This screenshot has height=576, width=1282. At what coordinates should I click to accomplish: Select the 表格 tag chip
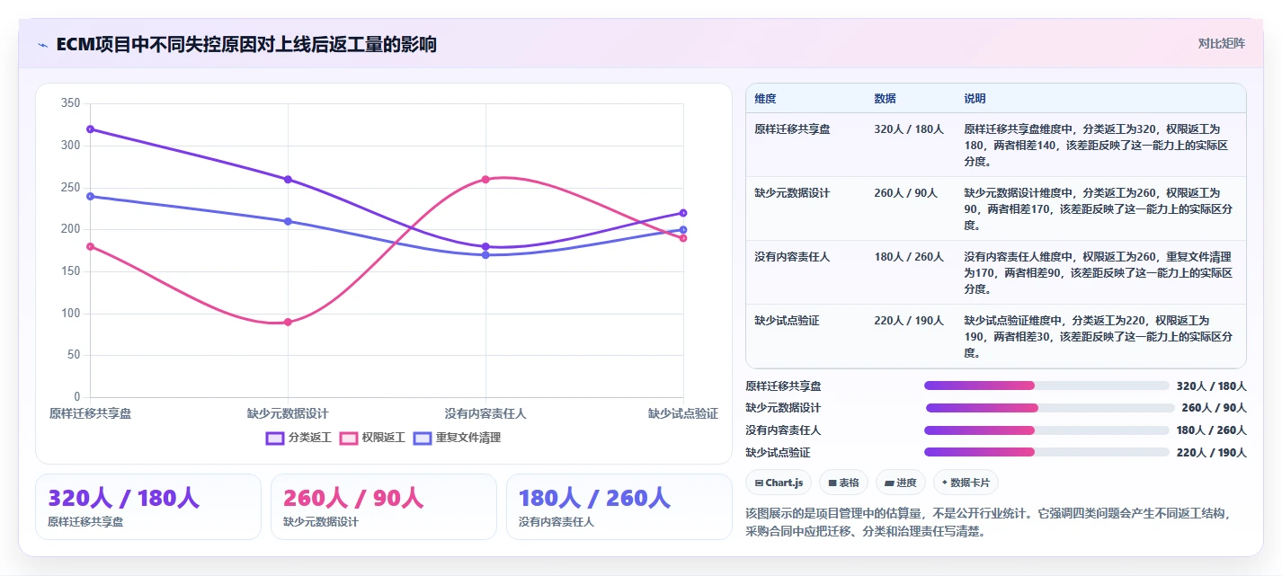tap(843, 483)
